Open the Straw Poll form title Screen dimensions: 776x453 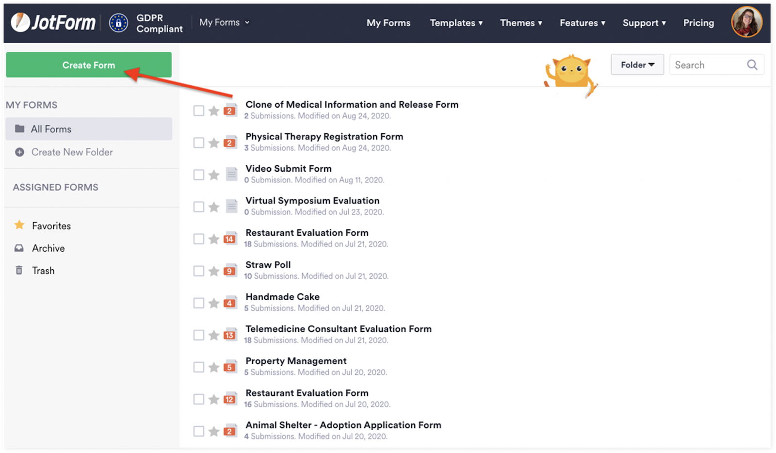click(268, 264)
